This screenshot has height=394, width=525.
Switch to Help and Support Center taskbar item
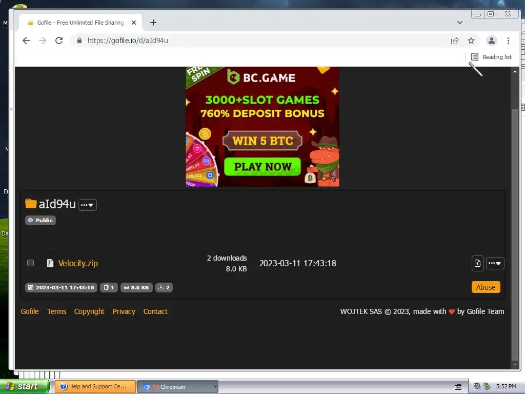point(95,386)
